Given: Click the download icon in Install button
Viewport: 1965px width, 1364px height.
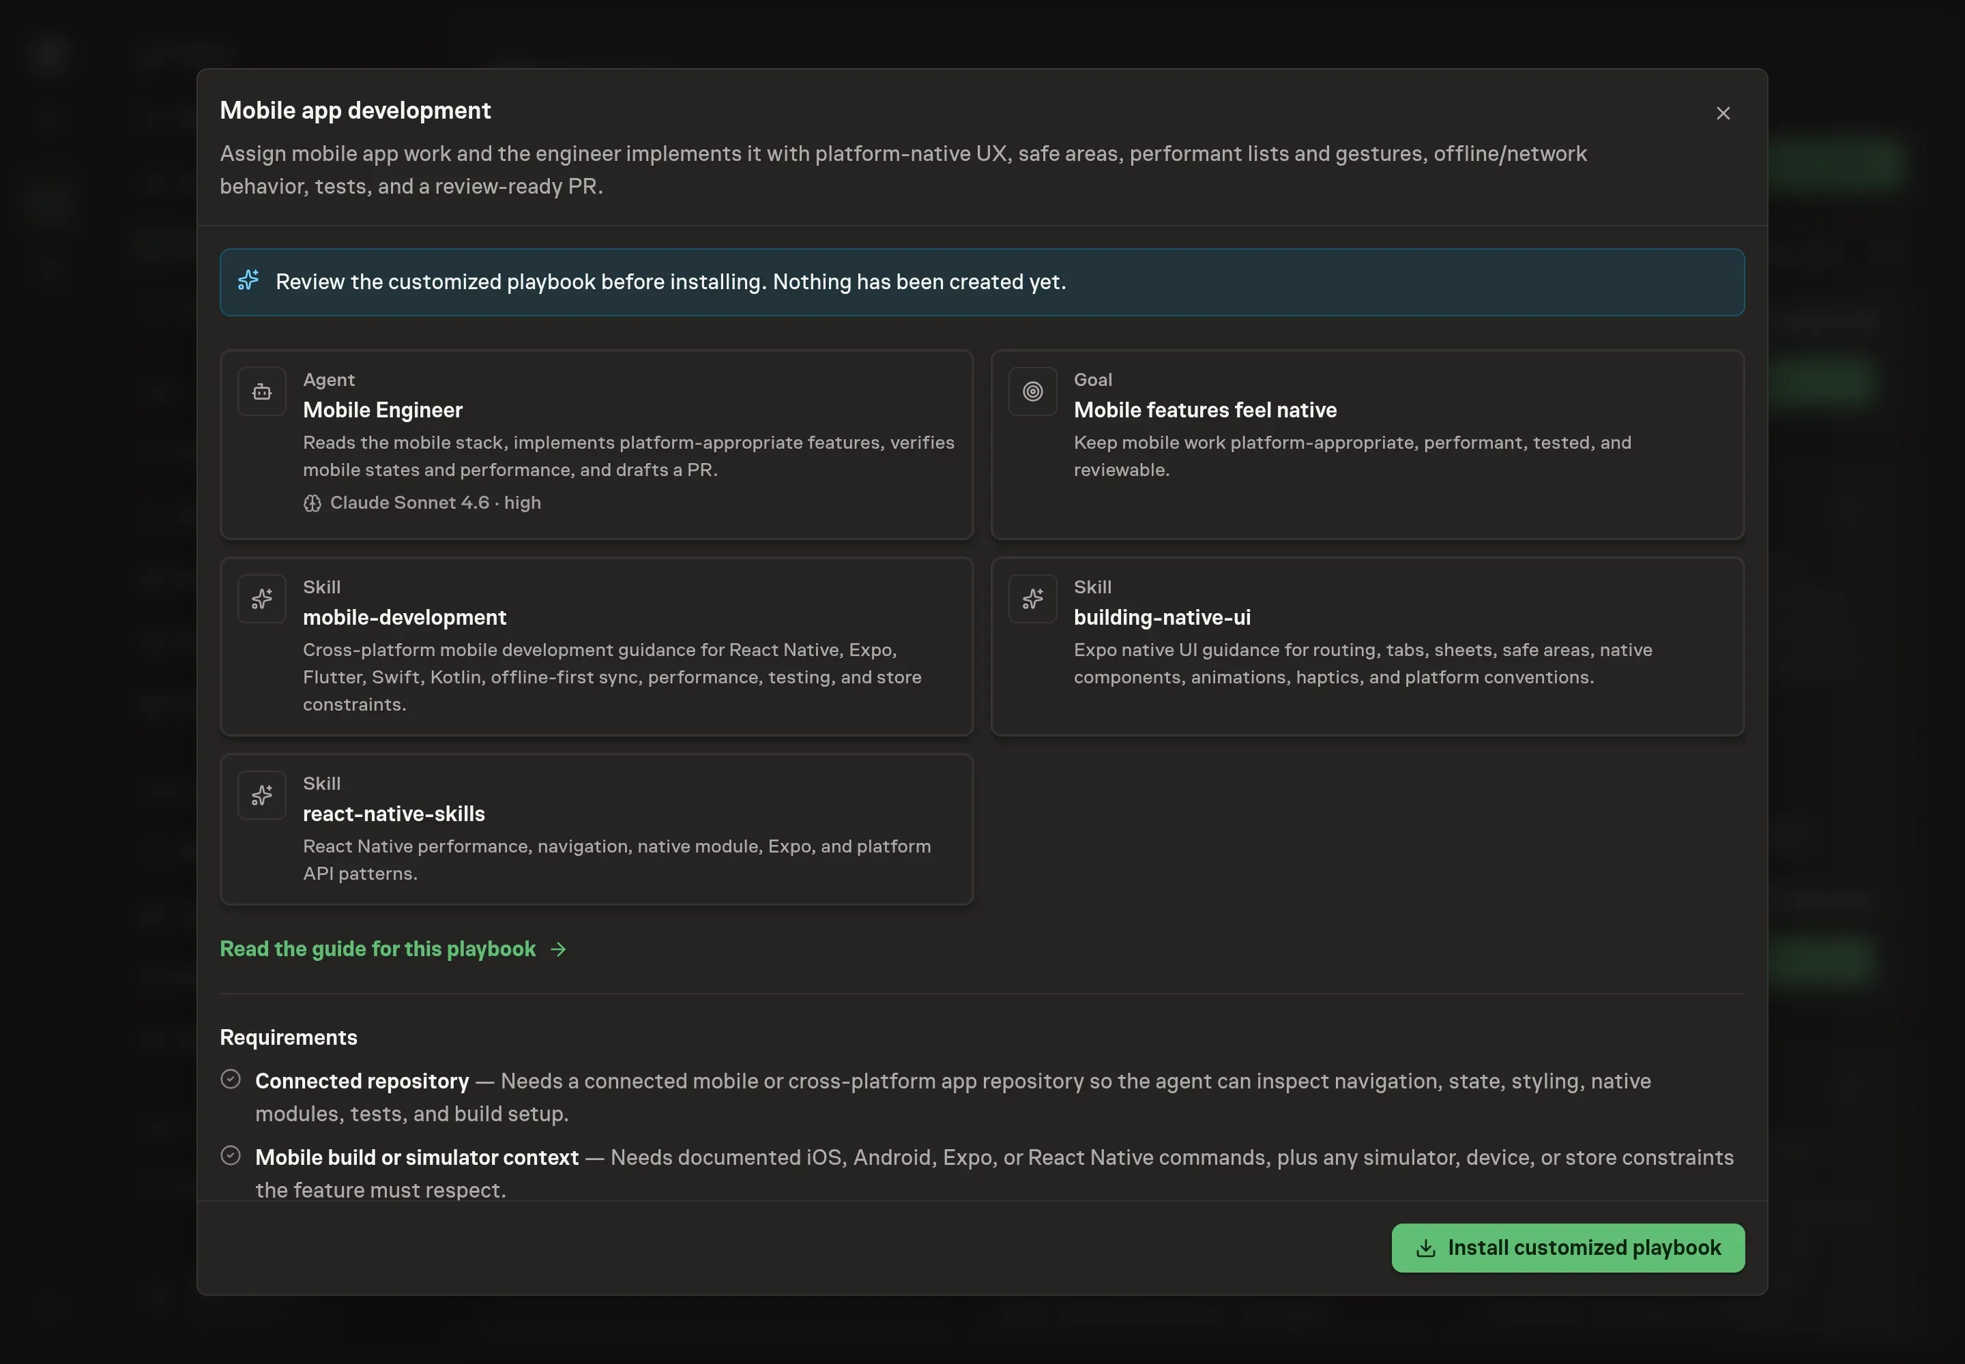Looking at the screenshot, I should click(x=1425, y=1248).
